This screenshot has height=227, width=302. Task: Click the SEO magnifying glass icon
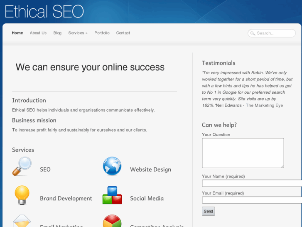click(22, 166)
